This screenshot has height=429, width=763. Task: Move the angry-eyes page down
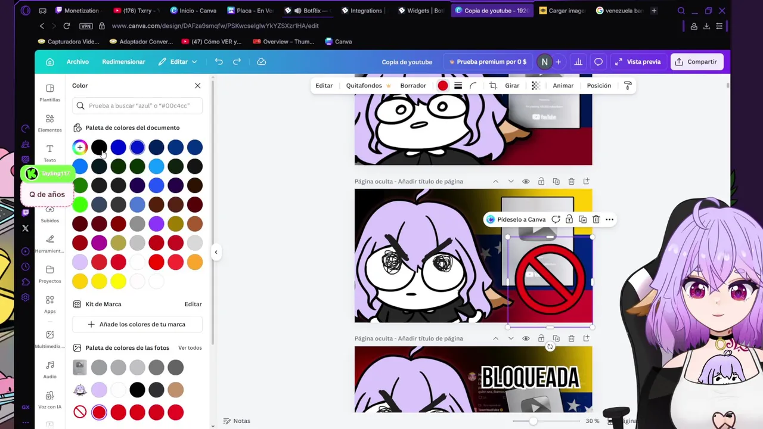[511, 181]
